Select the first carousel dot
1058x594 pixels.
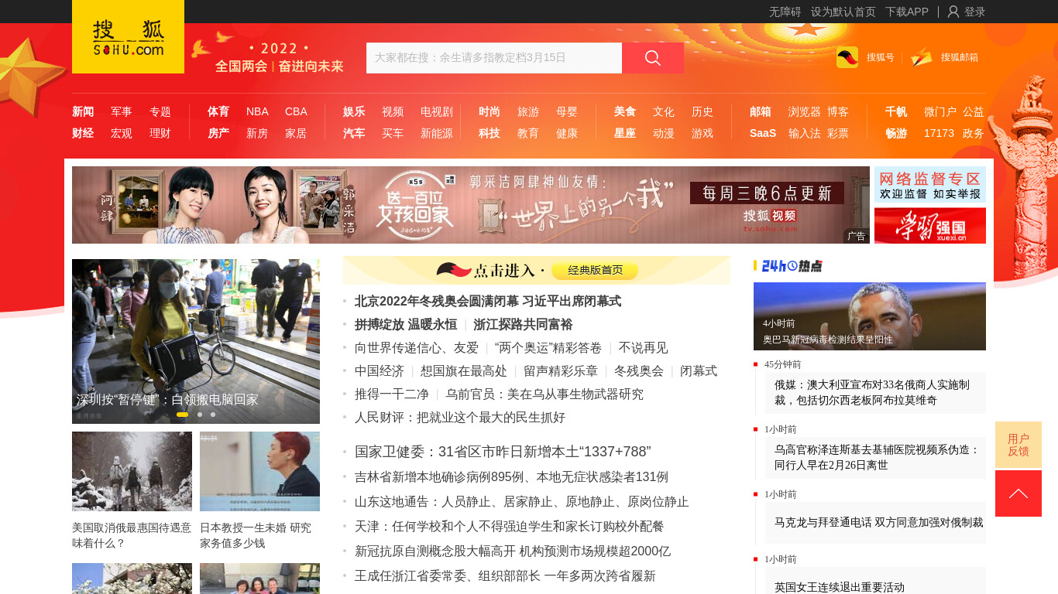coord(183,415)
